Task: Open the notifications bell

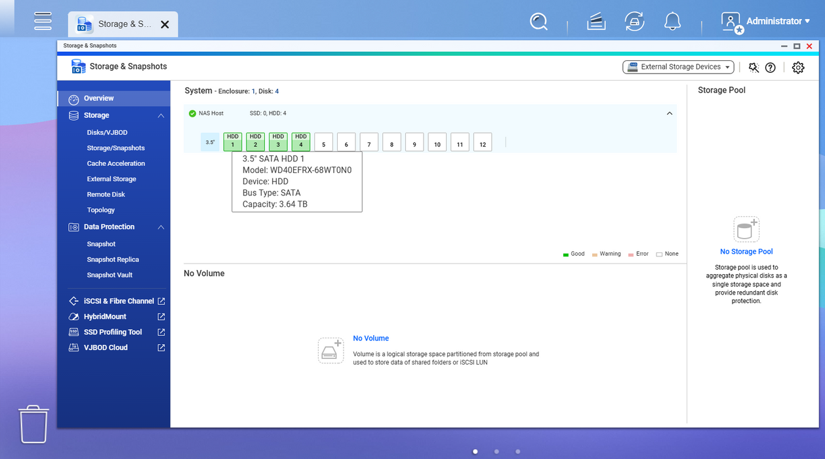Action: pyautogui.click(x=672, y=22)
